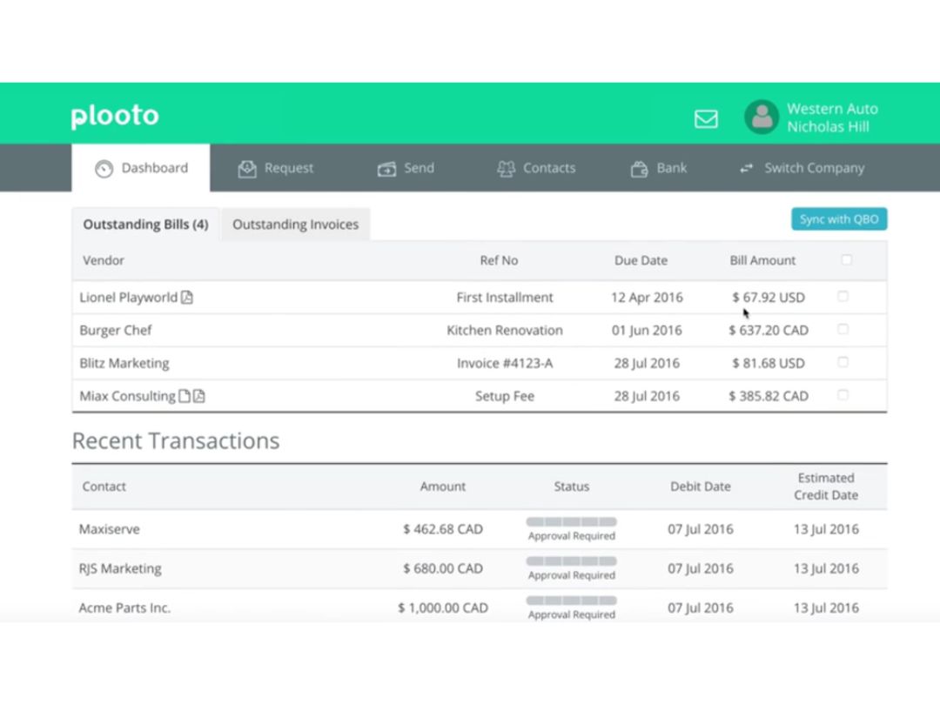Select Lionel Playworld vendor name
Viewport: 940px width, 705px height.
pos(128,298)
